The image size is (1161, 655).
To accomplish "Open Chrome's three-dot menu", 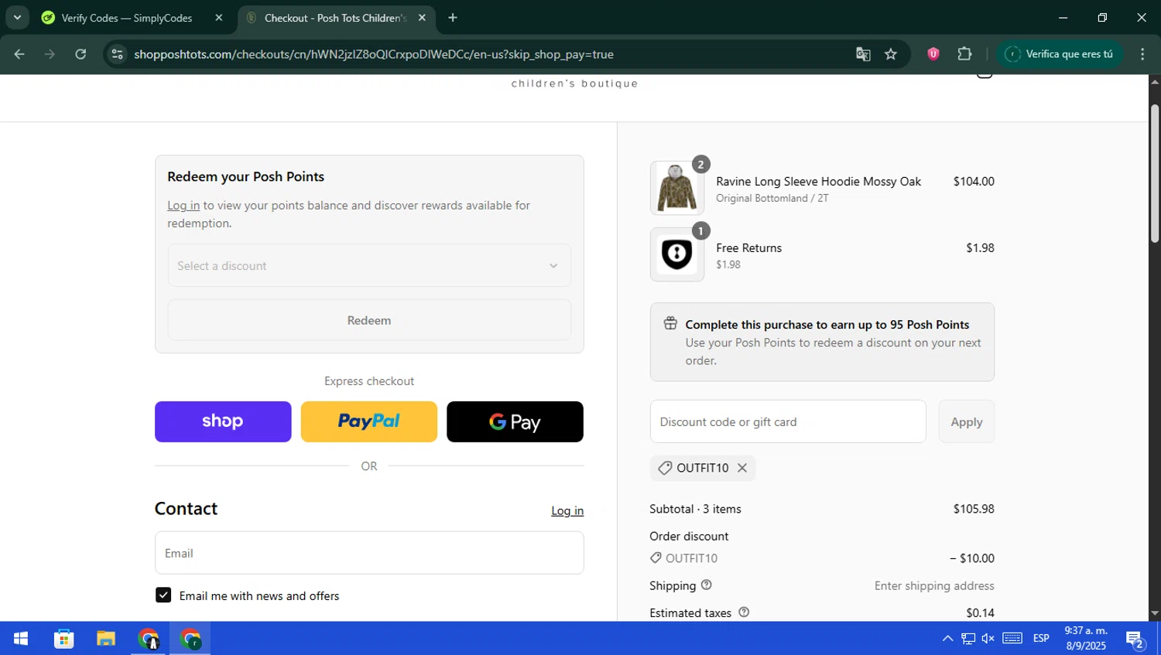I will click(1142, 54).
